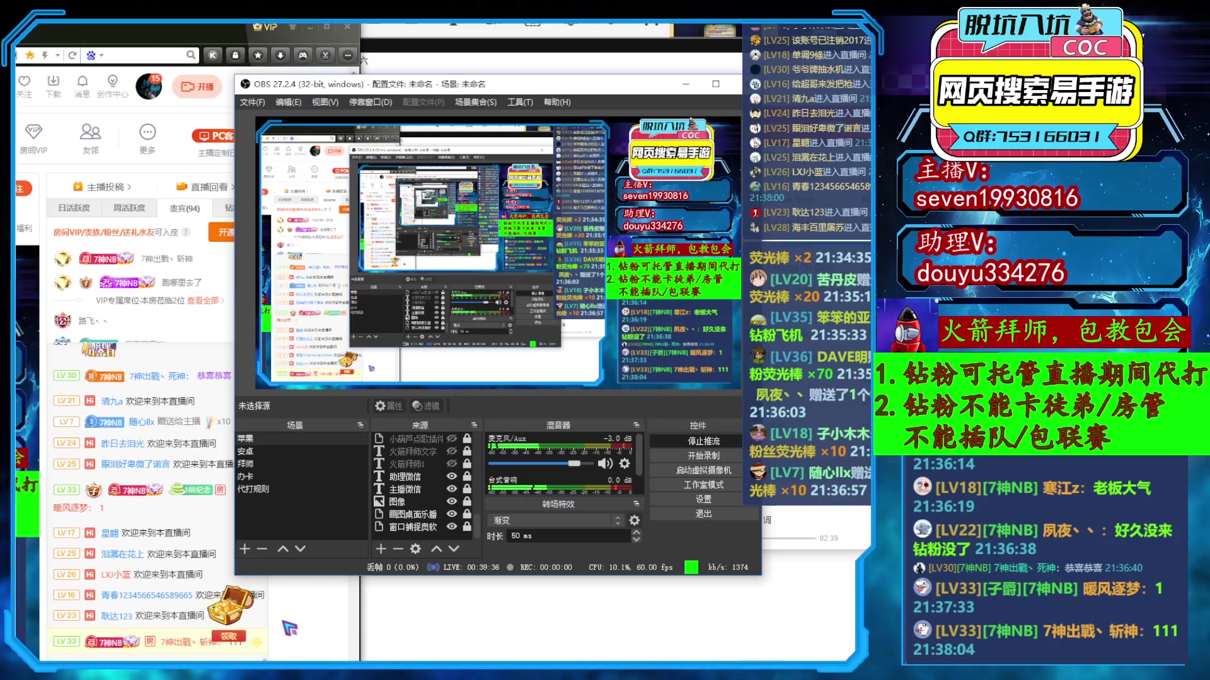The height and width of the screenshot is (680, 1210).
Task: Open the 创作中心 lightbulb icon
Action: pos(113,81)
